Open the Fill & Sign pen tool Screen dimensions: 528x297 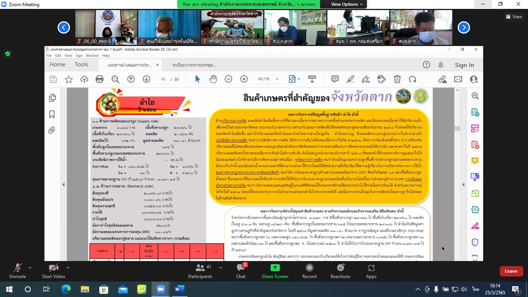click(366, 79)
